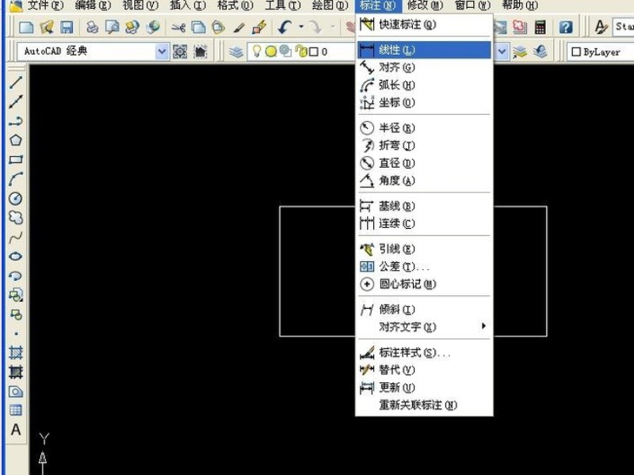Select the Revision cloud tool
The image size is (634, 475).
click(x=15, y=218)
